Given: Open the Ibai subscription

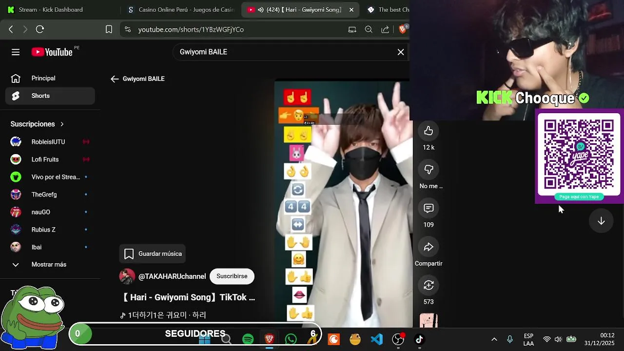Looking at the screenshot, I should click(50, 247).
